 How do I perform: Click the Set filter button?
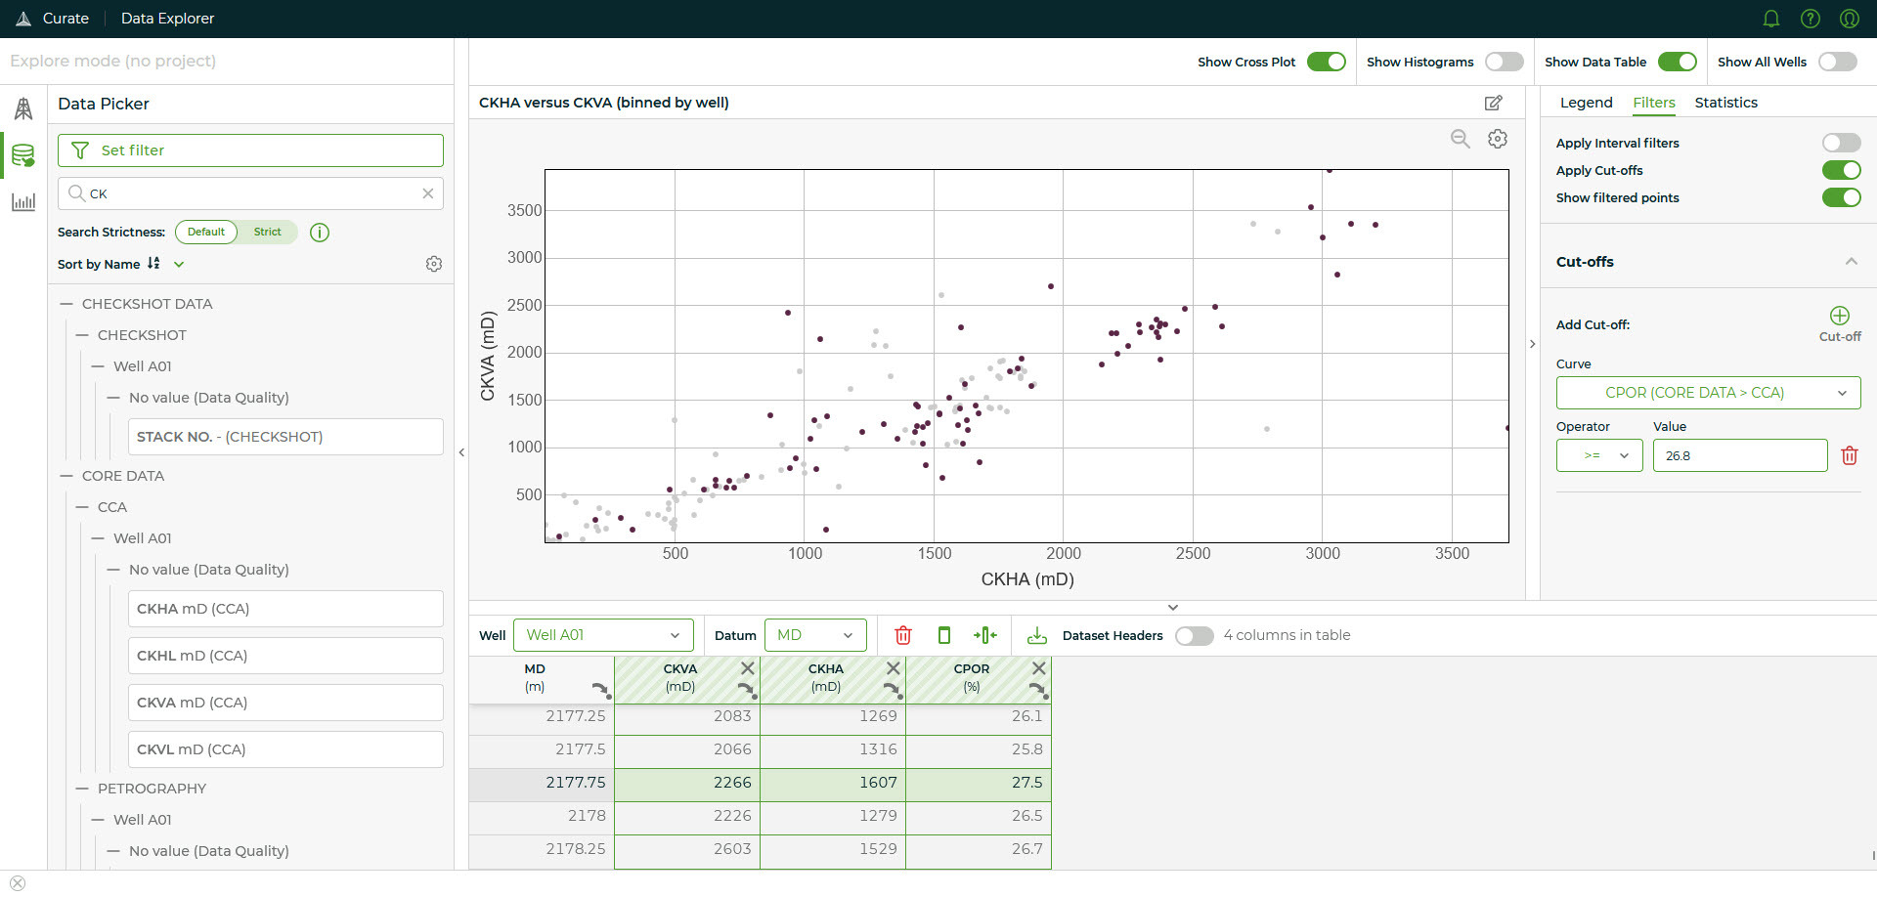pos(250,150)
